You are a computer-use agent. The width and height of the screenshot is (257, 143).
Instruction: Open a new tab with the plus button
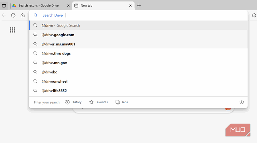point(139,5)
